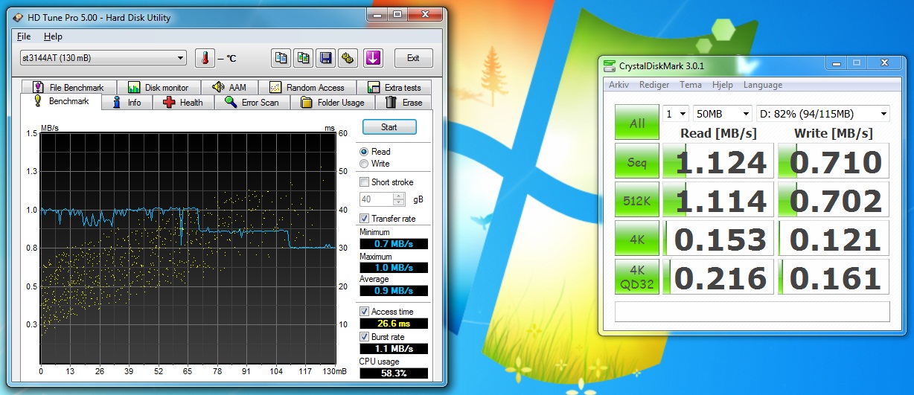Viewport: 914px width, 395px height.
Task: Run the 512K test in CrystalDiskMark
Action: [x=637, y=200]
